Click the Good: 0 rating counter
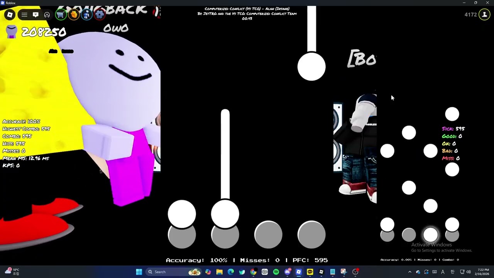494x278 pixels. (452, 136)
